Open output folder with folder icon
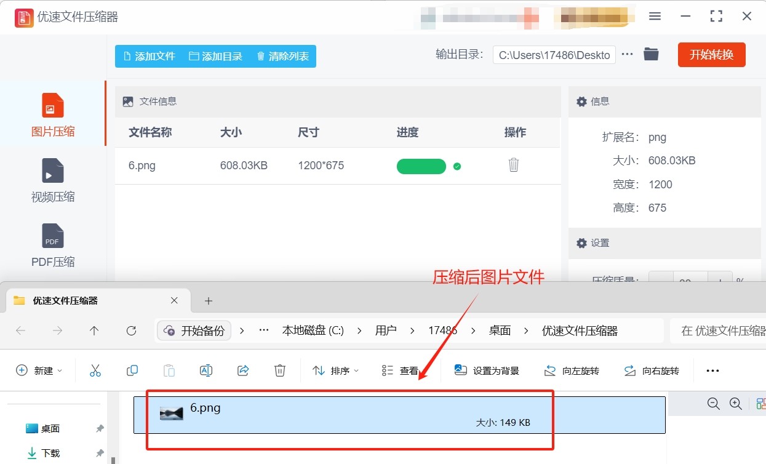Viewport: 766px width, 464px height. coord(651,55)
